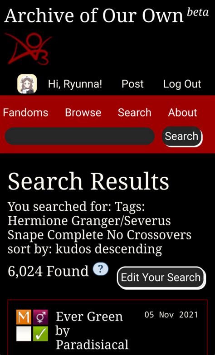
Task: Click the red AO3 logo
Action: click(28, 49)
